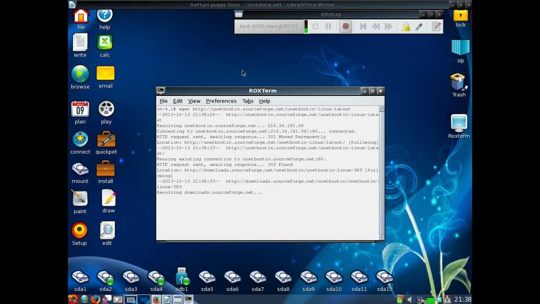Open the sda5 drive icon
Screen dimensions: 540x304
[x=207, y=280]
